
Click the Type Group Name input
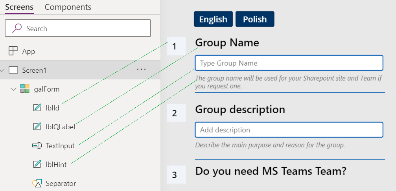[x=289, y=63]
